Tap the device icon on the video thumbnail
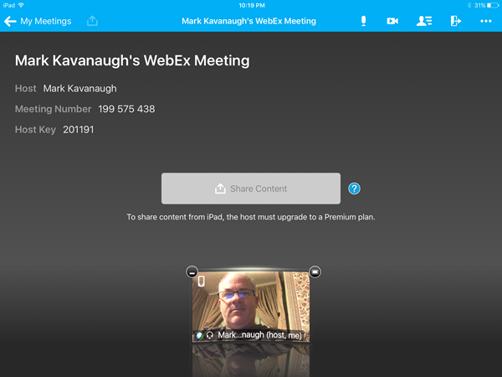502x377 pixels. 201,281
